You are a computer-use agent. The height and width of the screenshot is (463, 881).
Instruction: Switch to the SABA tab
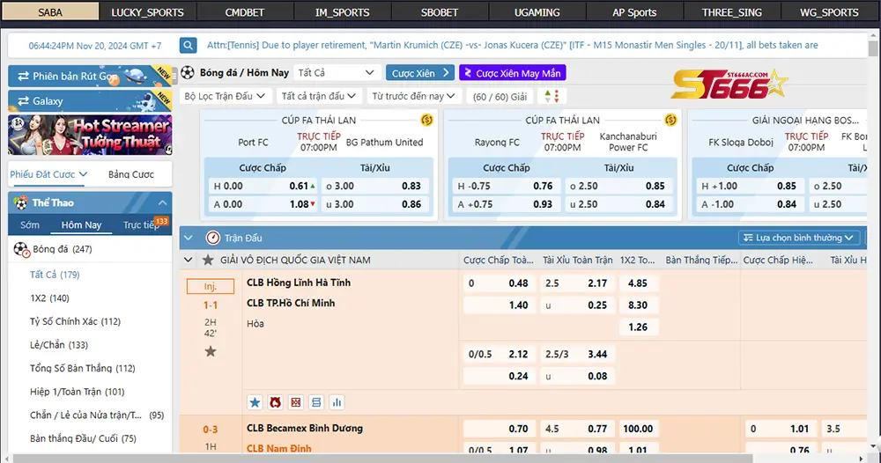(x=50, y=12)
